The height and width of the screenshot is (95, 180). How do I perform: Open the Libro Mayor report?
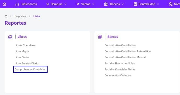pyautogui.click(x=22, y=51)
